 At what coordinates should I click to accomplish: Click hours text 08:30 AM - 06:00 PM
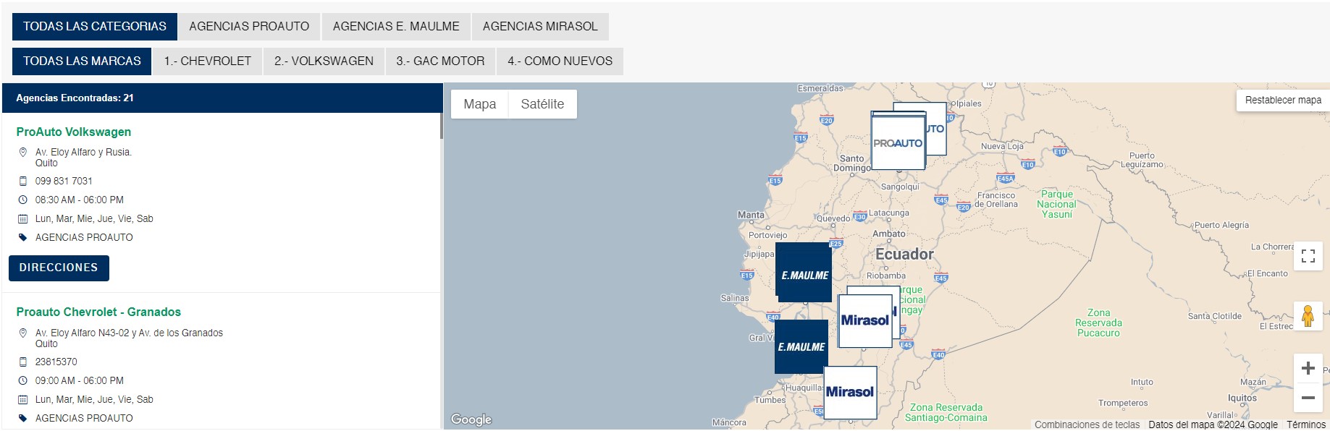pos(80,200)
